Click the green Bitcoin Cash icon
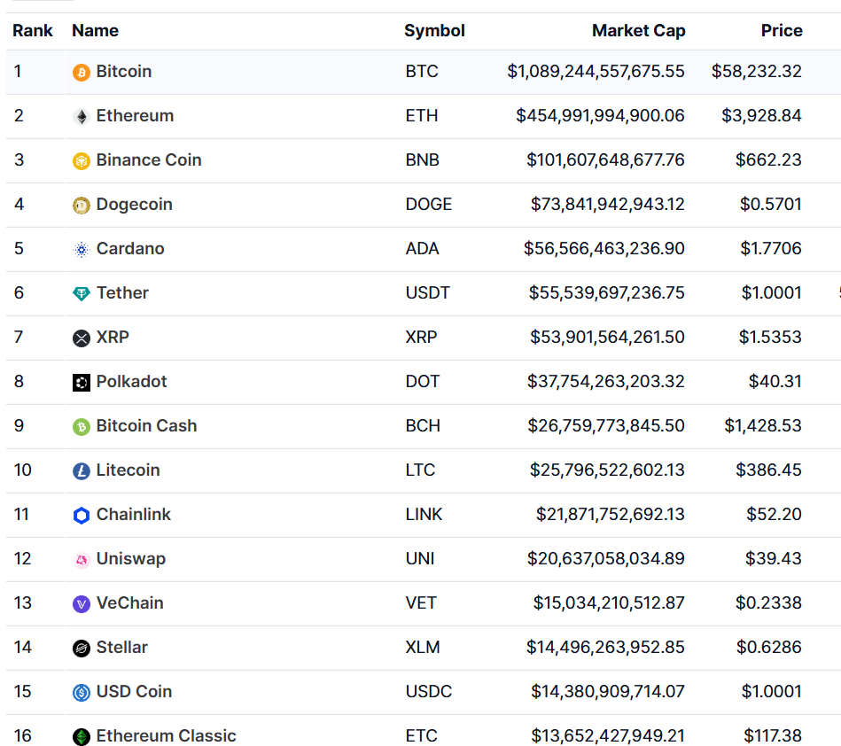Screen dimensions: 841x746 pyautogui.click(x=82, y=427)
